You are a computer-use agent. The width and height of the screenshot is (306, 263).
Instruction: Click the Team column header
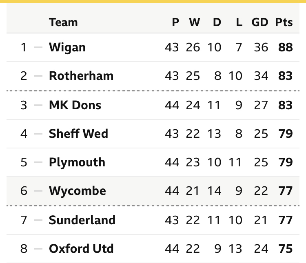63,22
